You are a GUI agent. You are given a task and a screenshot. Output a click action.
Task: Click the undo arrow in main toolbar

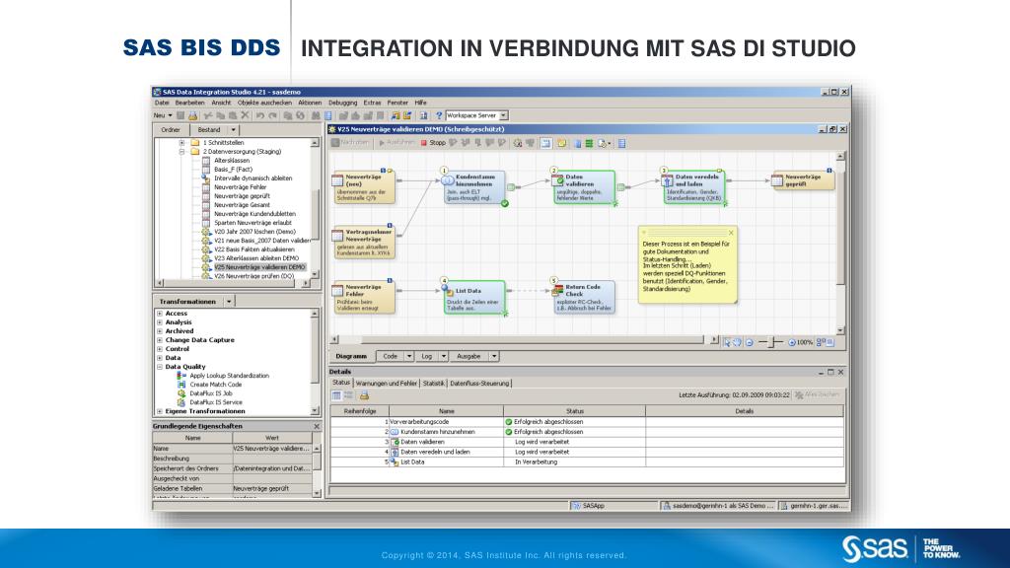click(260, 116)
